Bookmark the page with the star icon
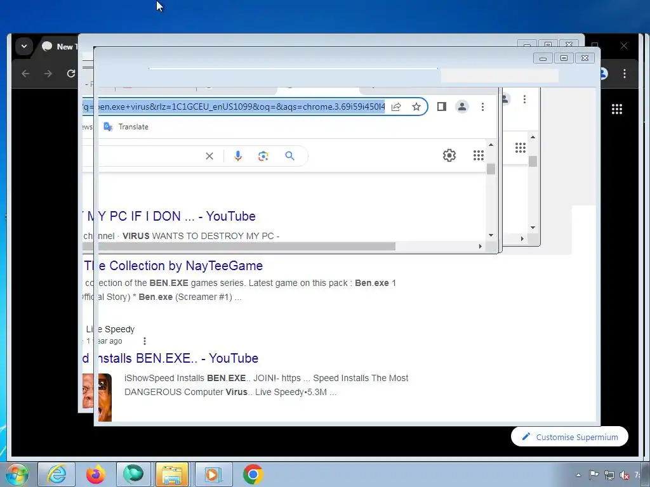This screenshot has height=487, width=650. 416,107
